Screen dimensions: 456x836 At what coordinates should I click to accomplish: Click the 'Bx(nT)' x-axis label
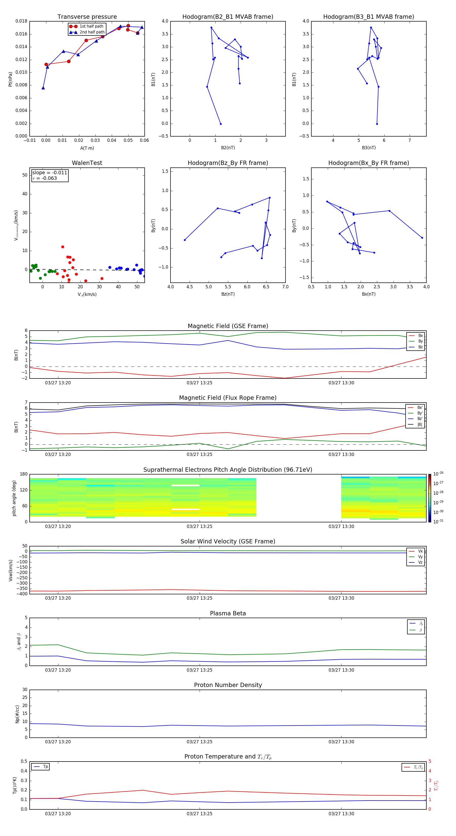(369, 294)
